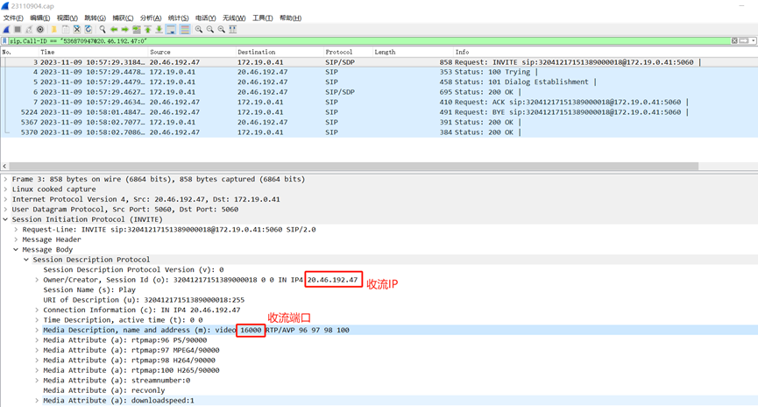Sort packets by the Source column header
Viewport: 758px width, 407px height.
coord(191,52)
